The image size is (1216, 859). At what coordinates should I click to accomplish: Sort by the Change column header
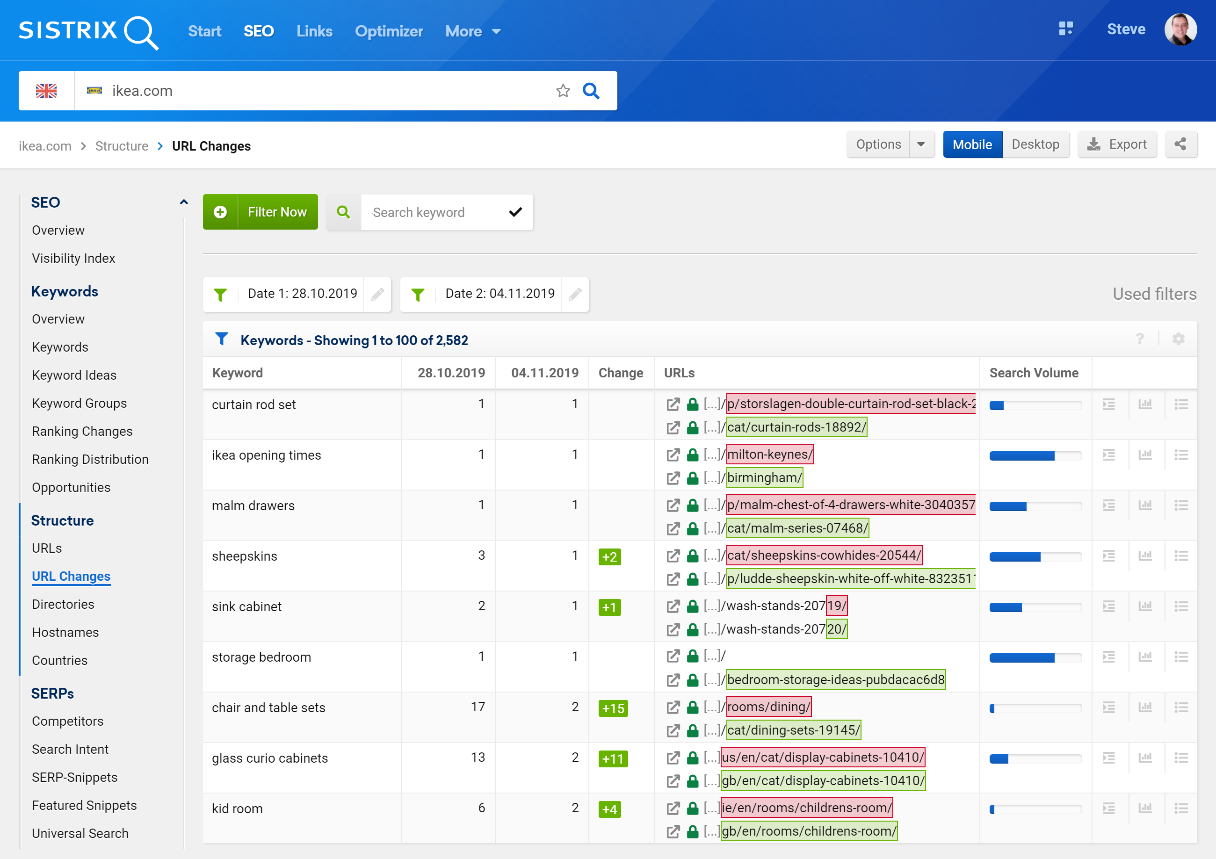621,373
